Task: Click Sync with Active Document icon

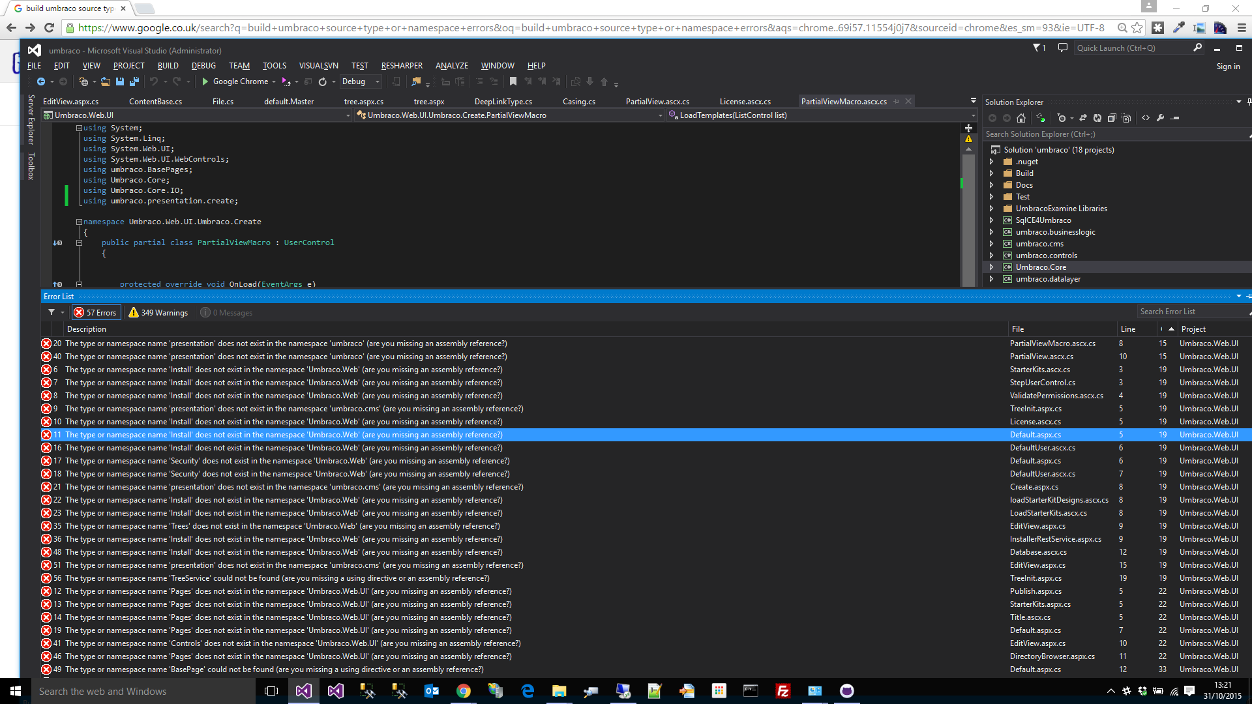Action: [1083, 118]
